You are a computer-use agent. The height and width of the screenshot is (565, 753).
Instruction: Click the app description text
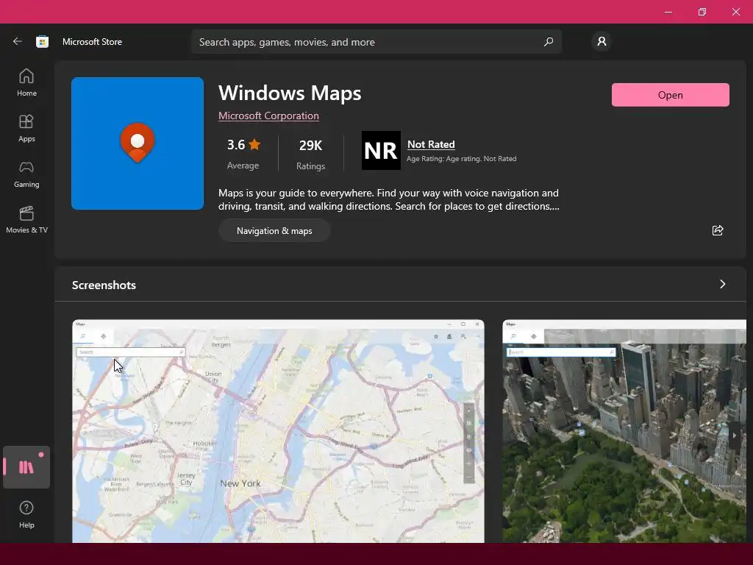click(x=388, y=199)
